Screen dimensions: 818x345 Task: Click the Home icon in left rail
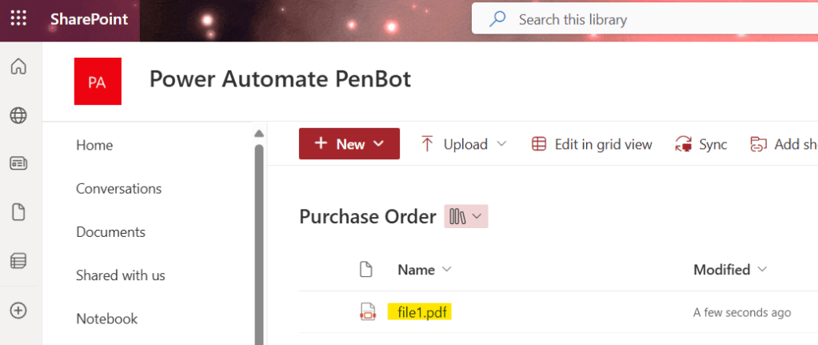pos(18,66)
